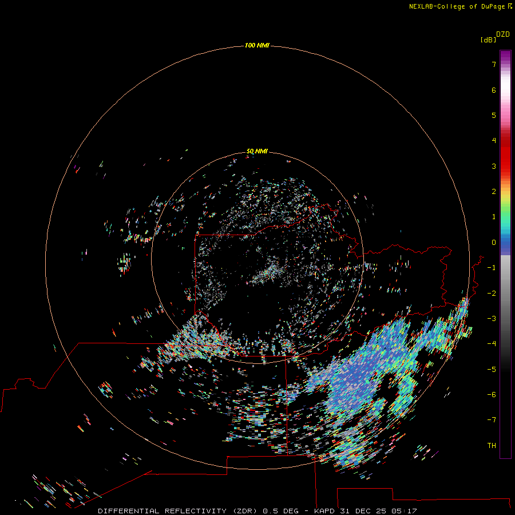Click the 2 value on the color scale
The height and width of the screenshot is (515, 515).
click(x=494, y=192)
